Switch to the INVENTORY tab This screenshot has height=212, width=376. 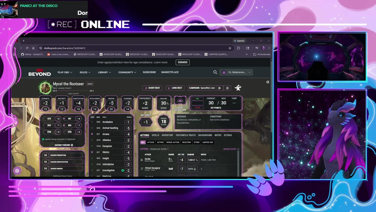(x=167, y=135)
